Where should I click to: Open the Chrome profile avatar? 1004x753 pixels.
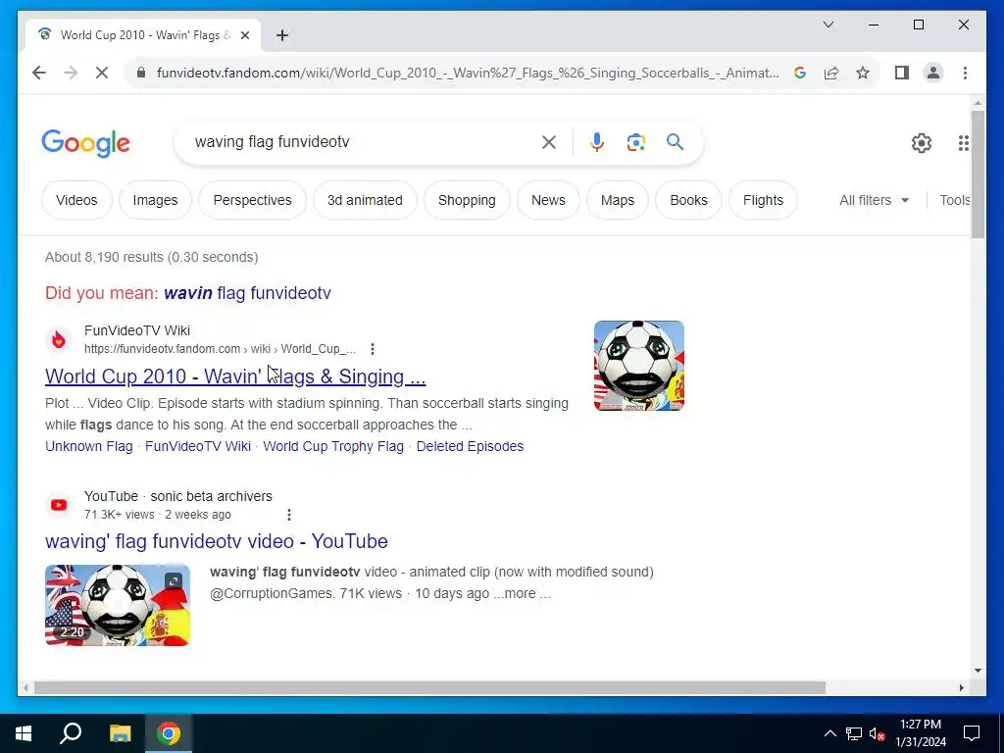point(933,73)
